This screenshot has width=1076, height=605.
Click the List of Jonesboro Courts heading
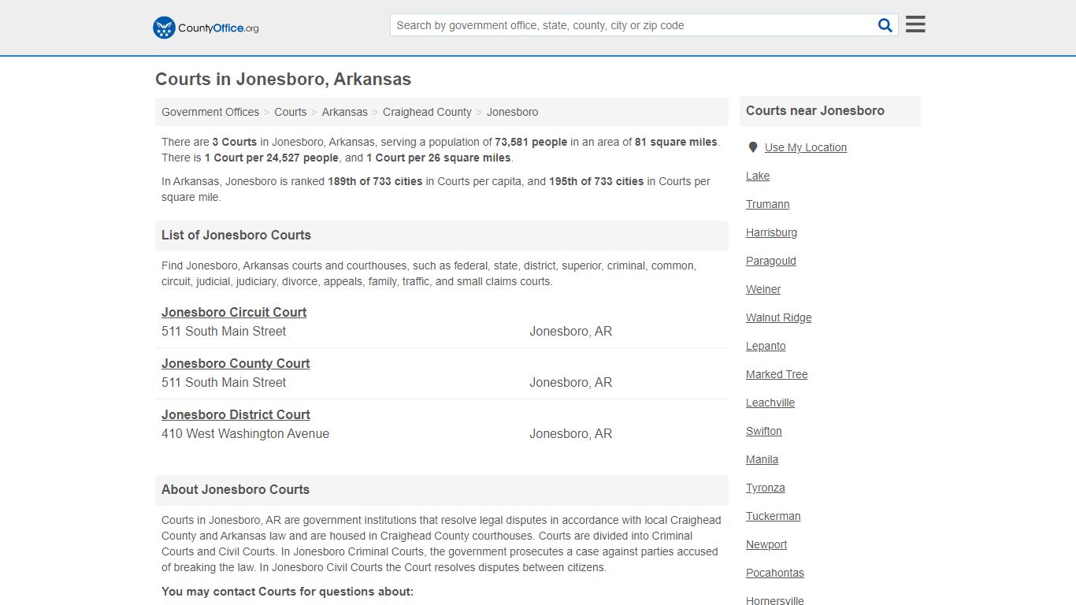[236, 235]
